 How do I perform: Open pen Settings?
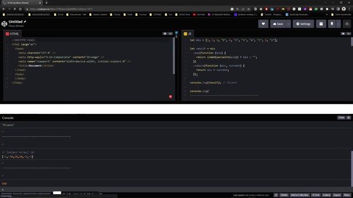(303, 24)
